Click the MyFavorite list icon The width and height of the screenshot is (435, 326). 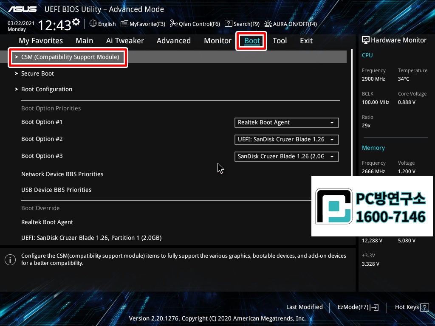click(x=124, y=24)
